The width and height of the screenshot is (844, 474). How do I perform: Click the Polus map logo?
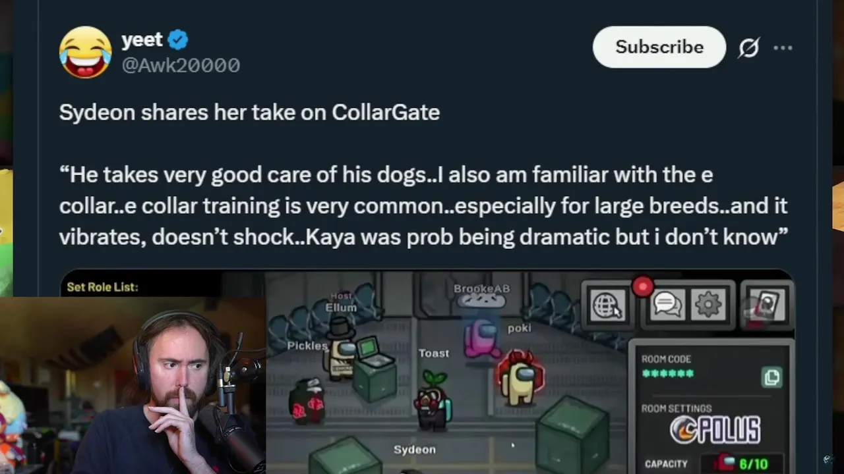(x=715, y=431)
